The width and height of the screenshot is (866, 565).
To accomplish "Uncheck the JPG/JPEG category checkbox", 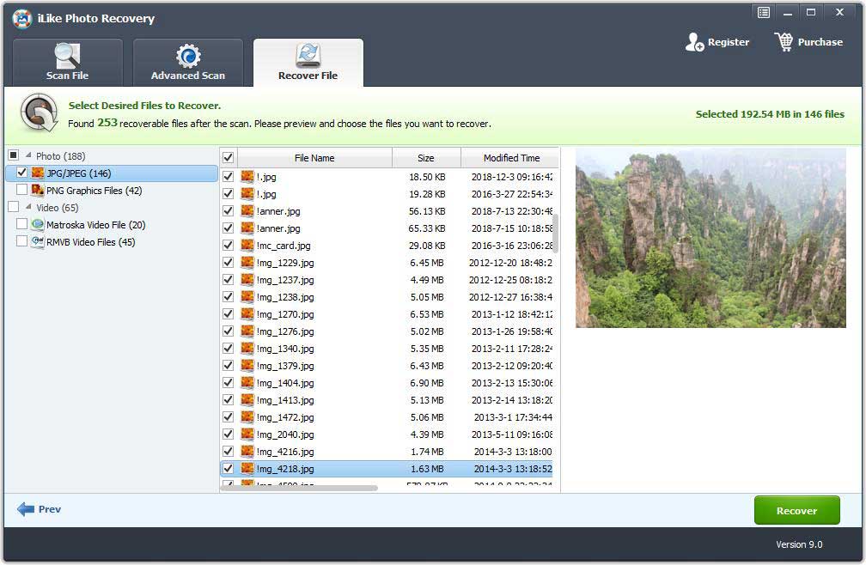I will [x=22, y=173].
